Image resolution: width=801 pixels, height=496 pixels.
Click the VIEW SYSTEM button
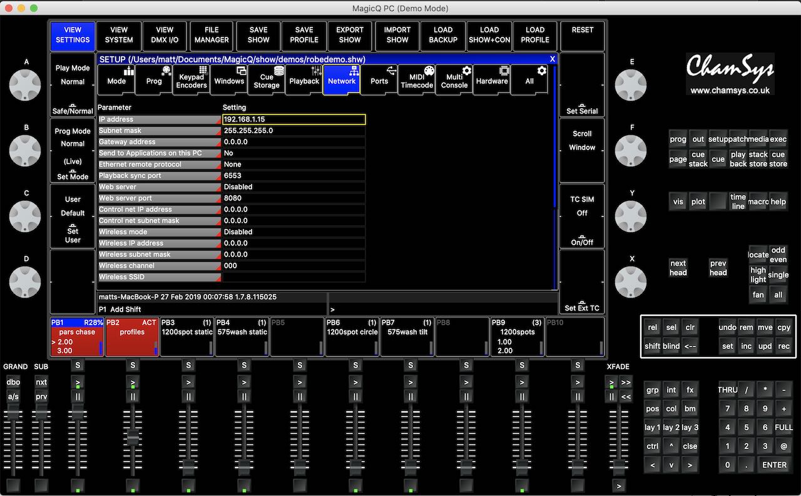coord(119,36)
